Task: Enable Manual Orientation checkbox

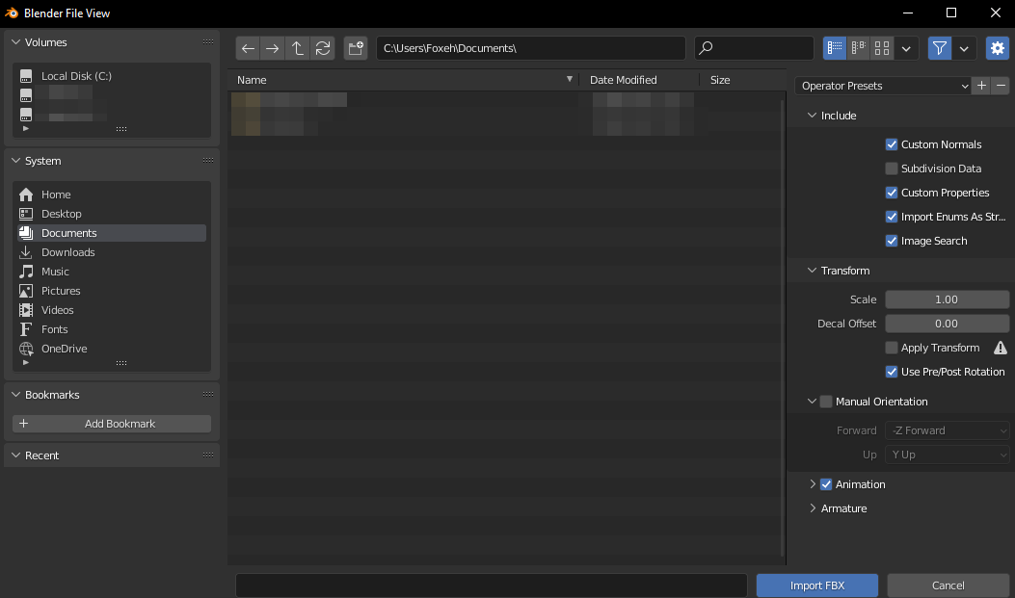Action: (826, 402)
